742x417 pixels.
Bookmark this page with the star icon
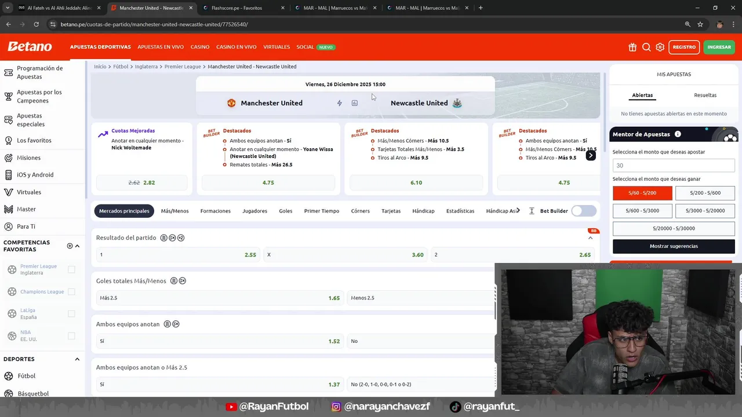[700, 24]
